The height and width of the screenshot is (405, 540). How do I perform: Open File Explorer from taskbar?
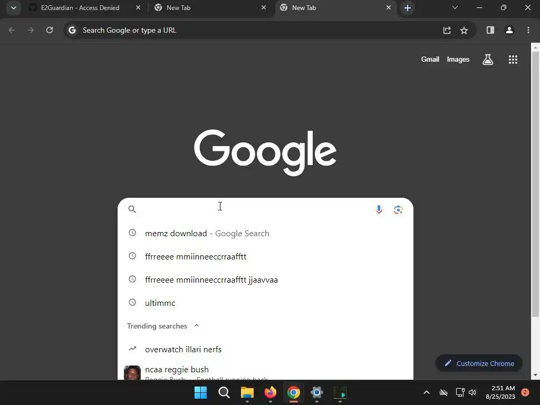tap(247, 392)
